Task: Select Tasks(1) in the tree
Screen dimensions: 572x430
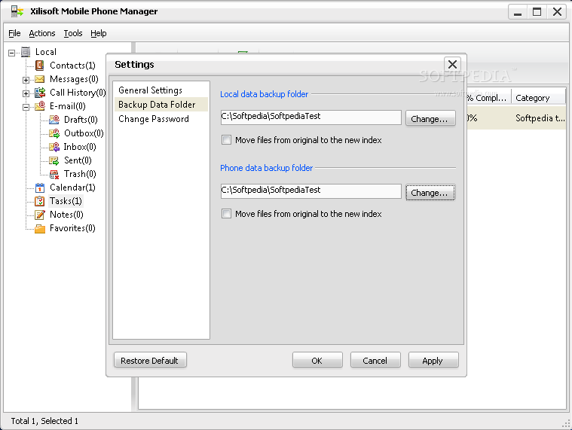Action: click(x=66, y=201)
